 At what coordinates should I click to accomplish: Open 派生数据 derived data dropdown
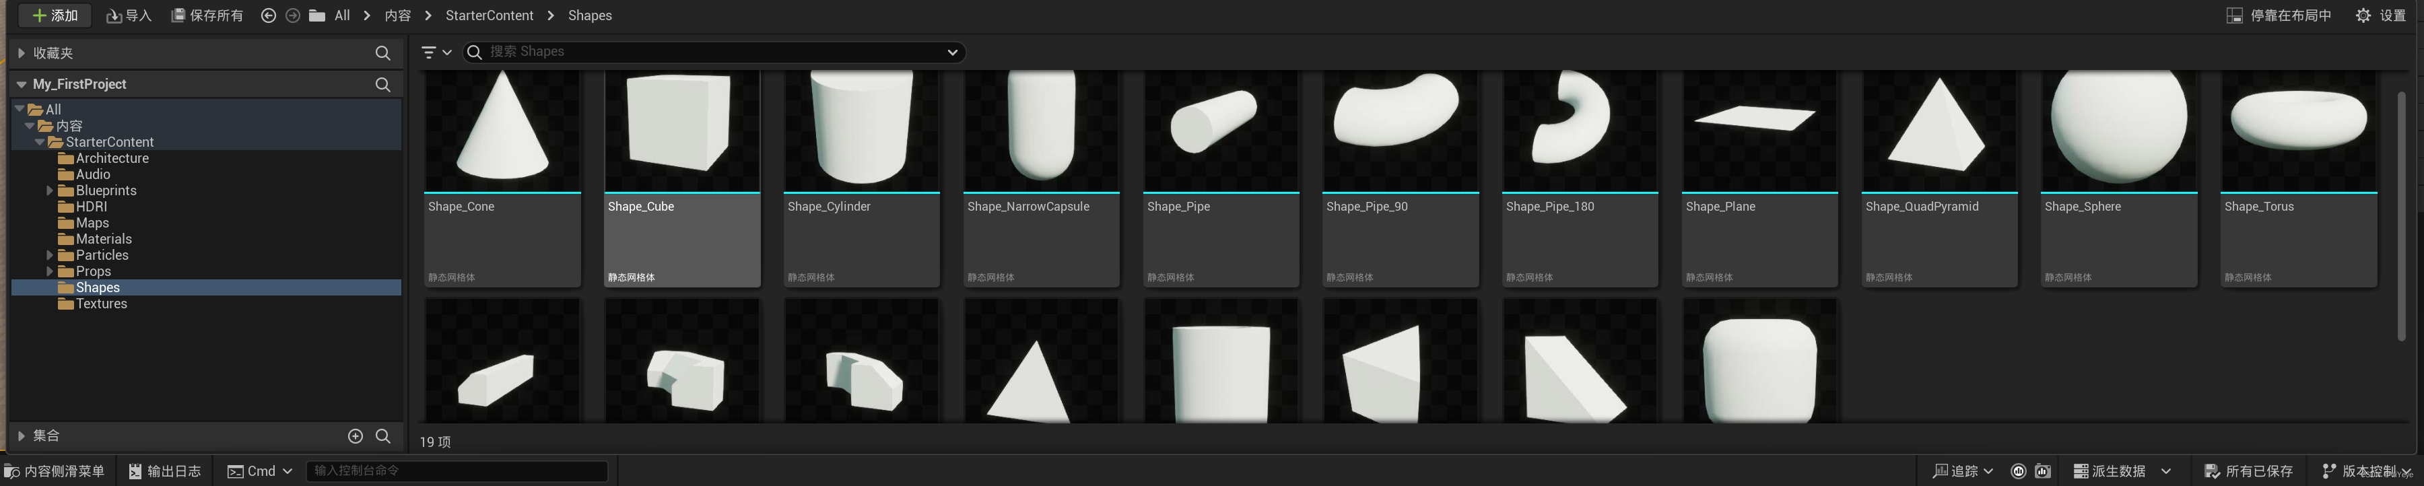(2122, 471)
